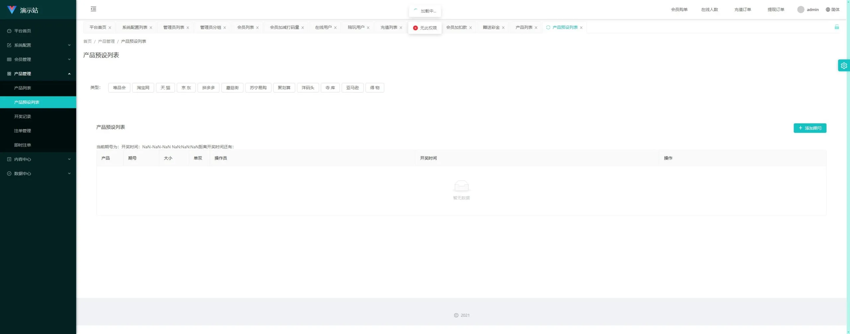This screenshot has height=334, width=850.
Task: Open 注单管理 sidebar item
Action: [x=38, y=131]
